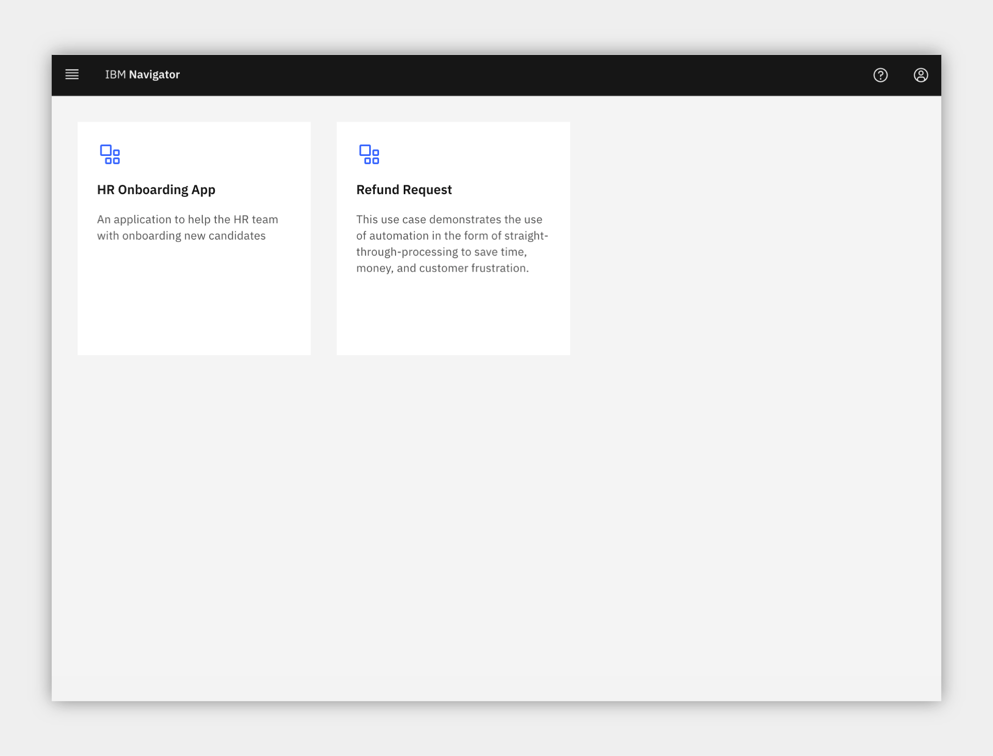Open the HR Onboarding App title
The width and height of the screenshot is (993, 756).
click(156, 190)
